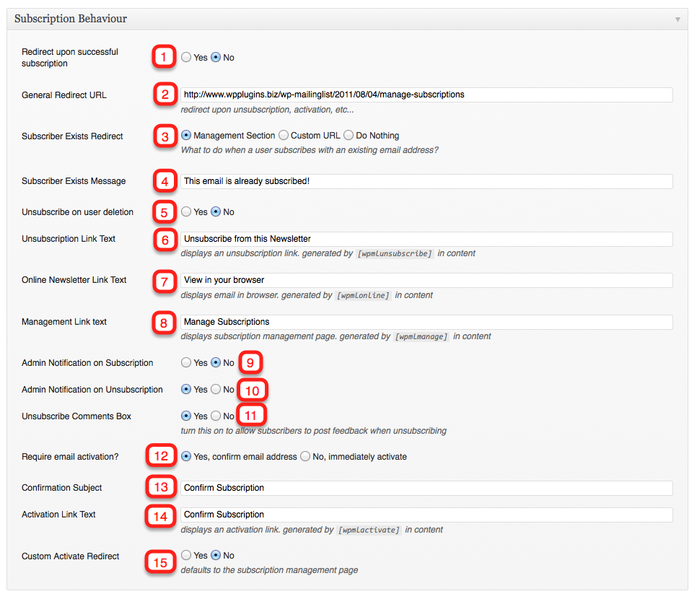This screenshot has width=697, height=599.
Task: Click the Confirmation Subject input field
Action: click(426, 488)
